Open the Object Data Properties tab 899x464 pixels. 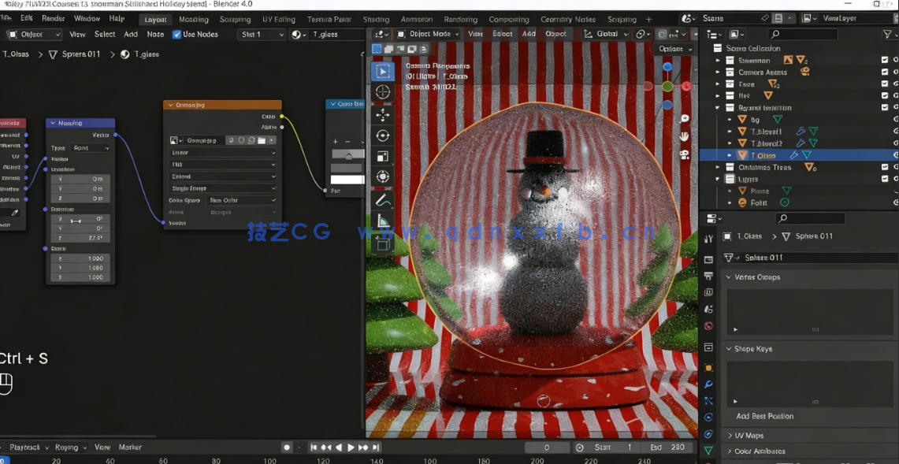[x=708, y=449]
